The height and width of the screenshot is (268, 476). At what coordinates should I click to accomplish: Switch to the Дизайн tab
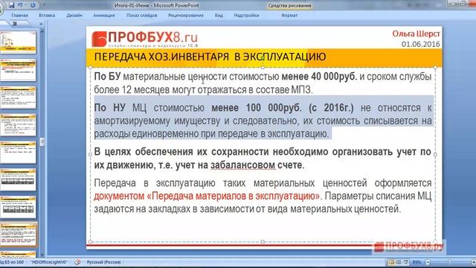coord(74,15)
